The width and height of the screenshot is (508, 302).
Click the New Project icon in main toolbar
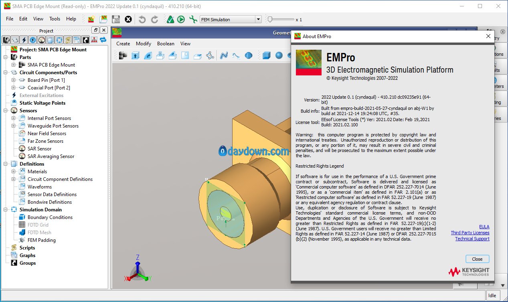91,19
